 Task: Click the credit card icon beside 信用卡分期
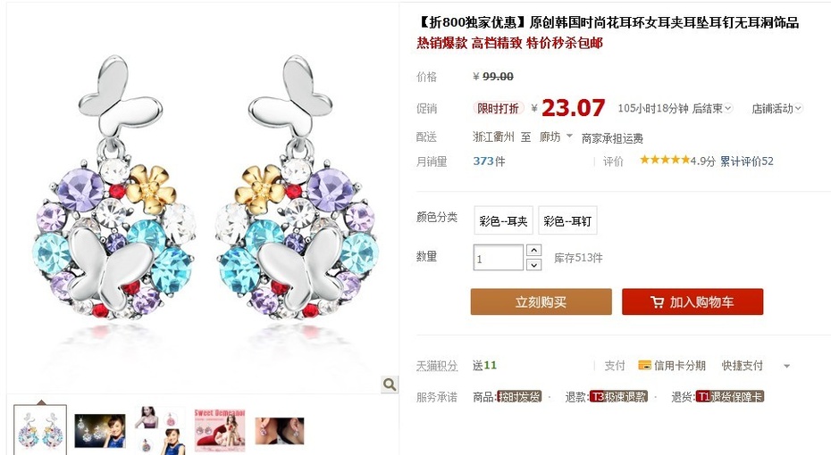coord(644,365)
